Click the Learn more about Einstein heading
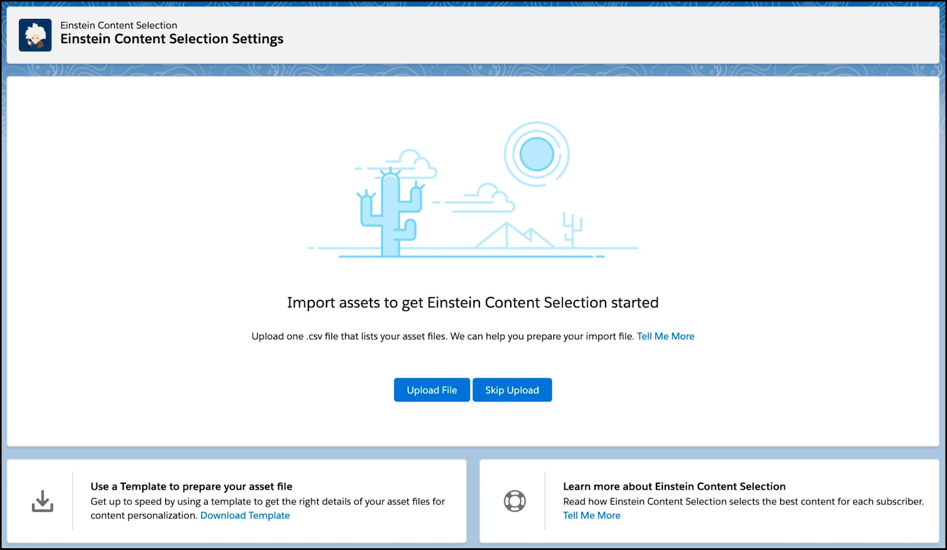Image resolution: width=947 pixels, height=550 pixels. coord(674,486)
